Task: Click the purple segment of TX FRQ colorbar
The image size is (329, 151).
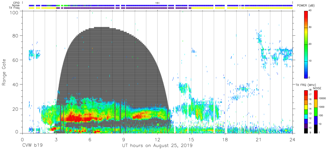Action: tap(306, 126)
